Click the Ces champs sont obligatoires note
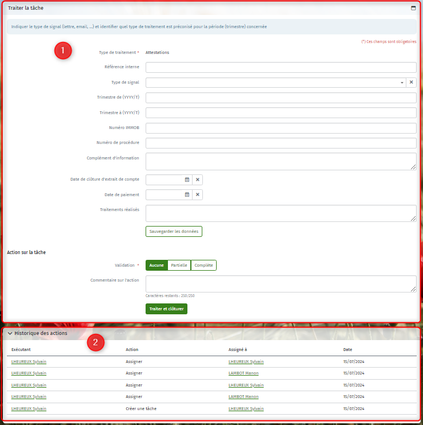Screen dimensions: 423x425 [x=389, y=42]
